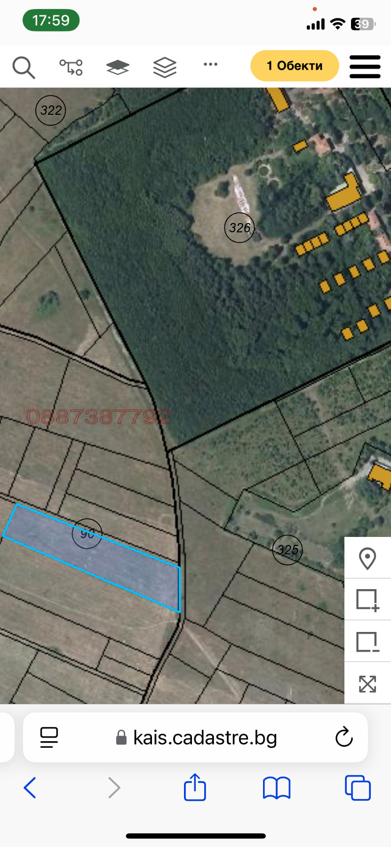Go back with Safari back arrow
The image size is (391, 847).
(x=30, y=788)
